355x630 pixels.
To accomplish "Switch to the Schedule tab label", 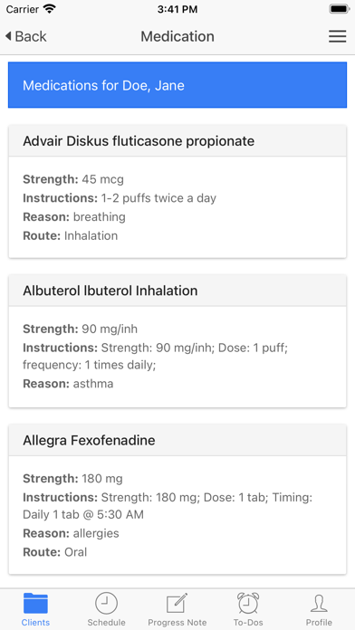I will pos(106,623).
